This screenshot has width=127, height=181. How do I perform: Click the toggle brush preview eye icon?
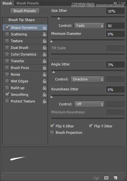96,178
